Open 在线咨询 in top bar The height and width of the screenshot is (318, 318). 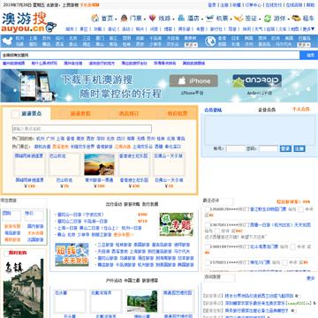[294, 5]
